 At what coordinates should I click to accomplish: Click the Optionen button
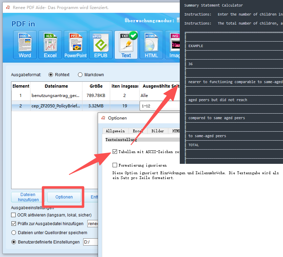coord(64,197)
